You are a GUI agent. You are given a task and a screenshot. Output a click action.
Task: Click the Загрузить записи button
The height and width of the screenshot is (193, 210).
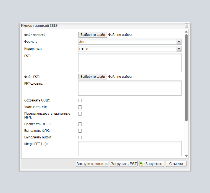pos(92,164)
